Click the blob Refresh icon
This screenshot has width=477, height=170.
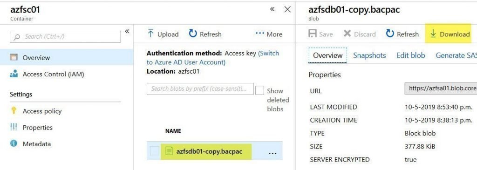[x=390, y=34]
